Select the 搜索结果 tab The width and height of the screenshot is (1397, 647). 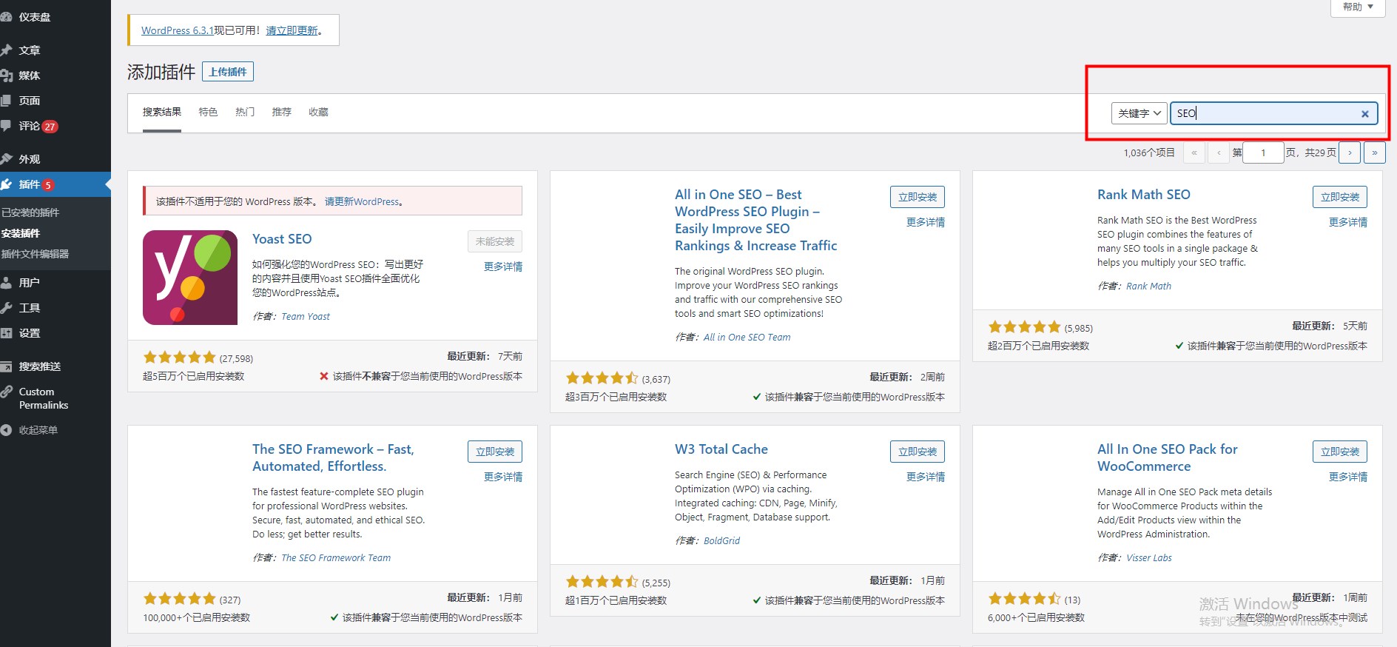tap(162, 112)
